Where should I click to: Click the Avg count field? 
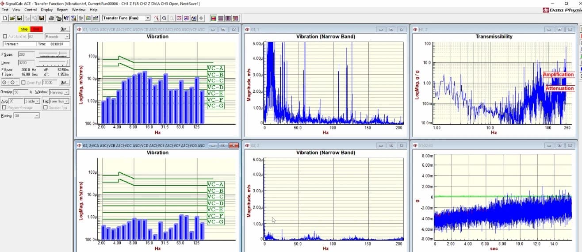click(16, 101)
